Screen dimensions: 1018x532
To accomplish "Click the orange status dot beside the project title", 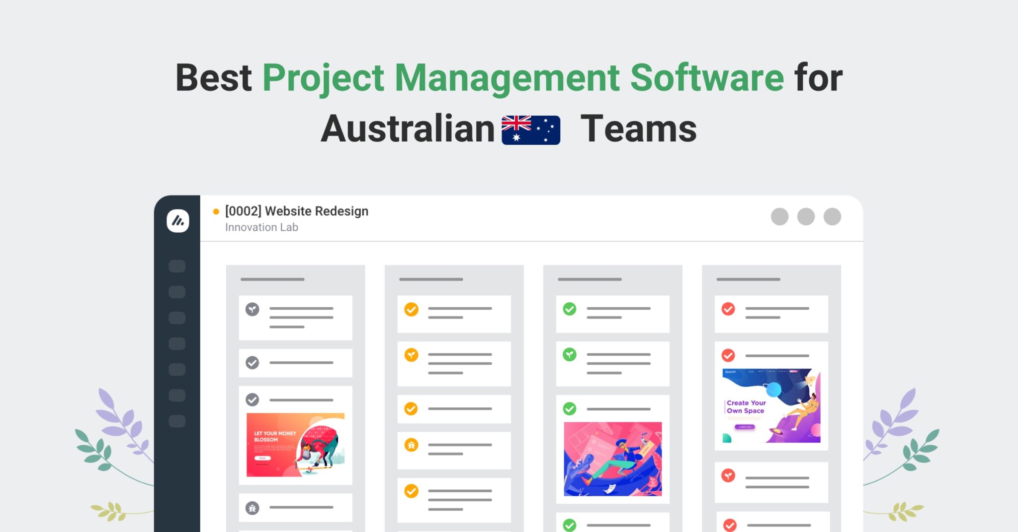I will coord(215,211).
